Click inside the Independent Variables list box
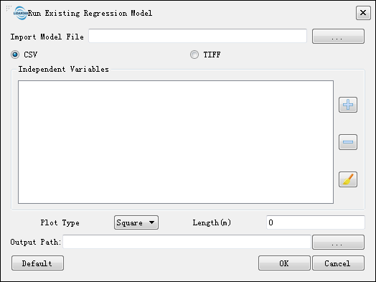 tap(176, 142)
